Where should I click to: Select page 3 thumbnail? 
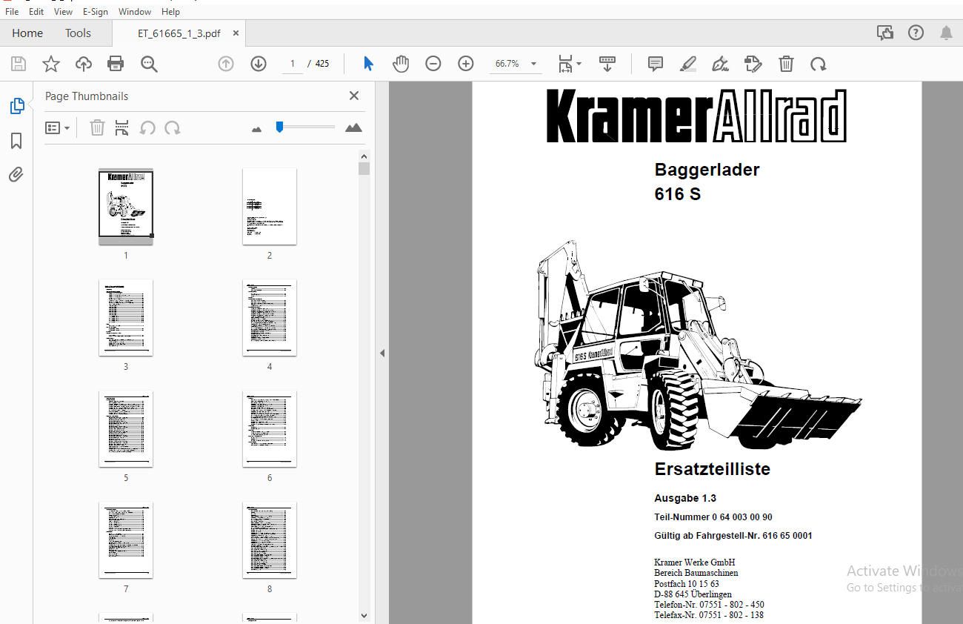pyautogui.click(x=126, y=317)
